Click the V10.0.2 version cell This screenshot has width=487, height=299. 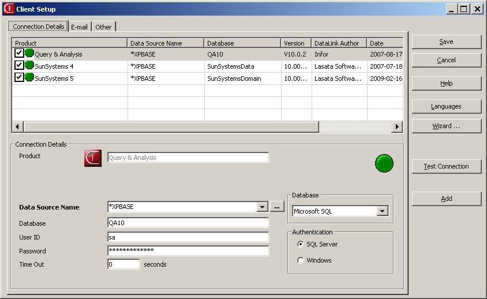pos(295,54)
